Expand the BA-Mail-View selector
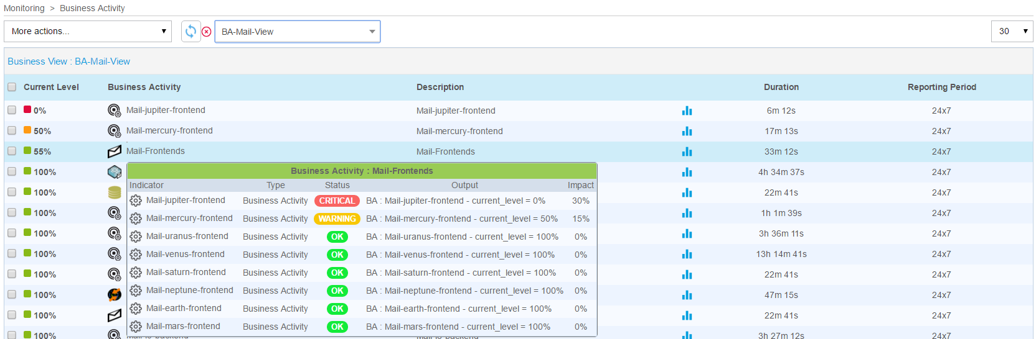Screen dimensions: 1036x339 click(x=297, y=32)
